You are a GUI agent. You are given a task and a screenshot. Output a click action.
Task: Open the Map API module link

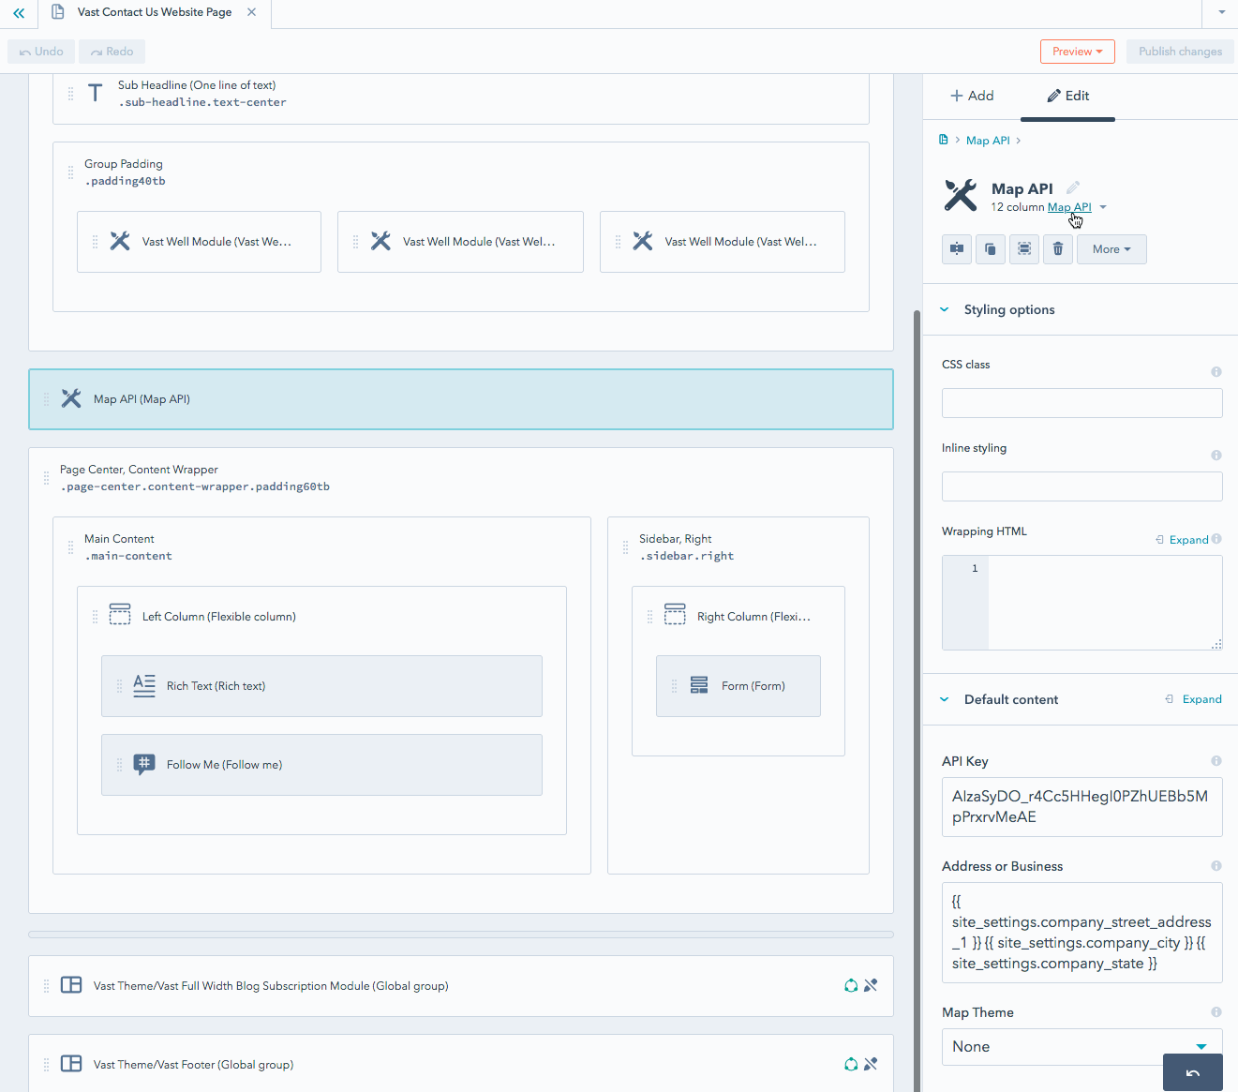(x=1069, y=207)
